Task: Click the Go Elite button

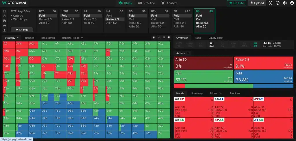Action: coord(236,3)
